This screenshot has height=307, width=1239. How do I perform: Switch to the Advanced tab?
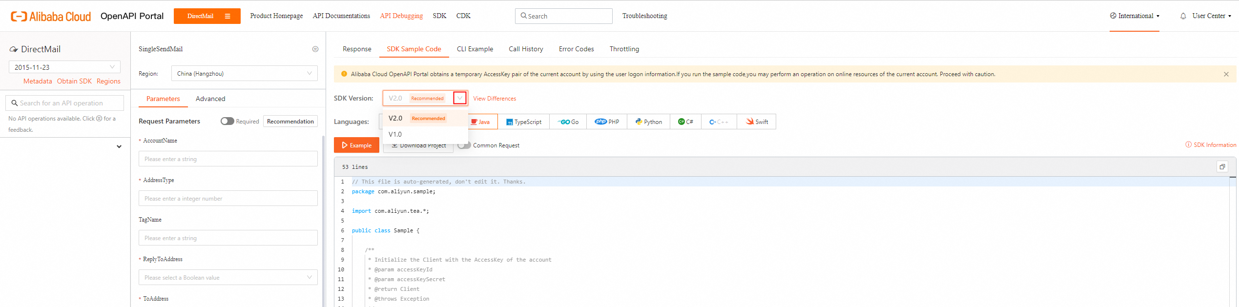(210, 99)
